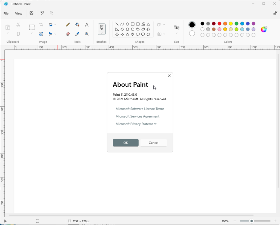280x225 pixels.
Task: Select Color 2 white secondary swatch
Action: pyautogui.click(x=192, y=33)
